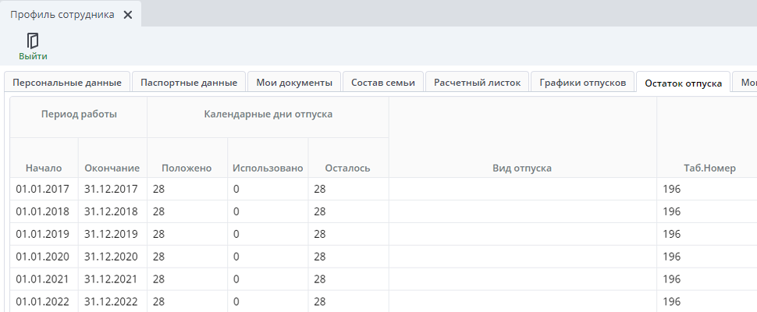Click Положено value 28 in the 2017 row
Screen dimensions: 757x312
pyautogui.click(x=187, y=189)
